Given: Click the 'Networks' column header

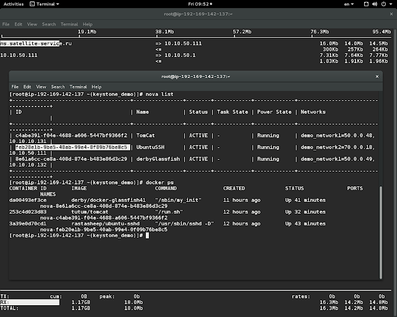Looking at the screenshot, I should [313, 112].
